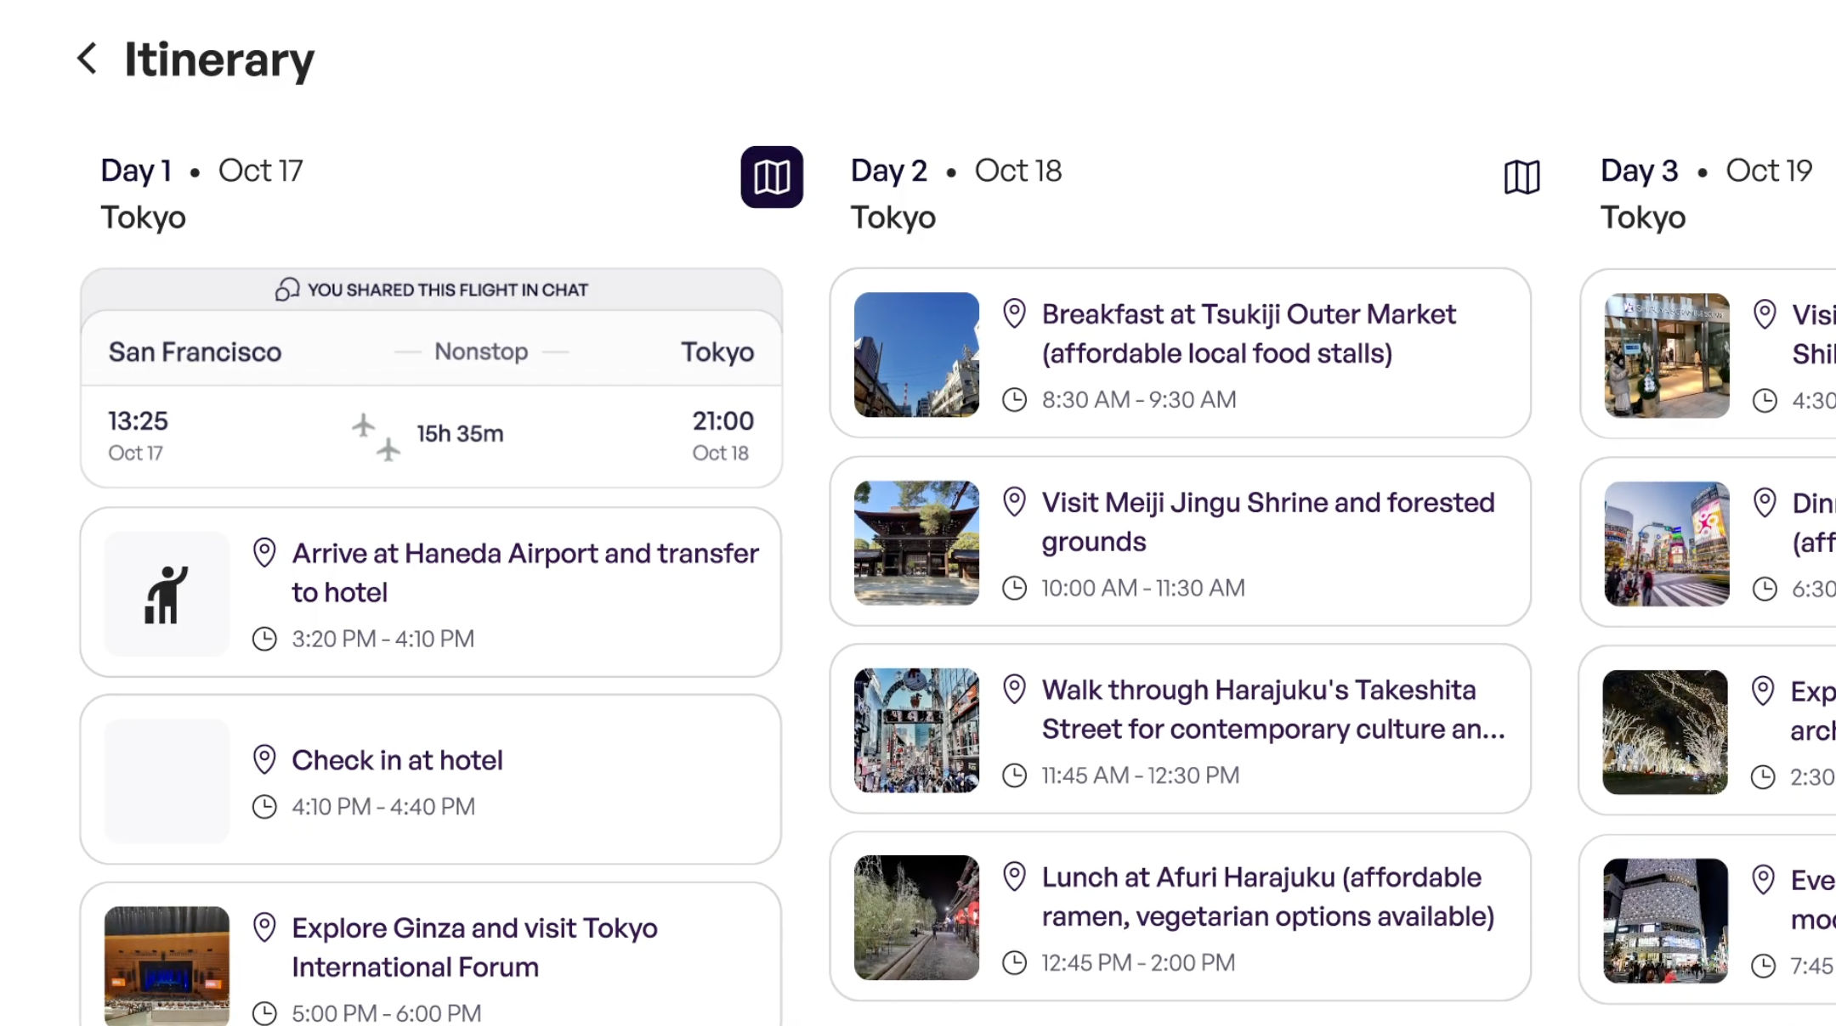Click the chat headset icon in flight banner
Image resolution: width=1836 pixels, height=1026 pixels.
(286, 290)
